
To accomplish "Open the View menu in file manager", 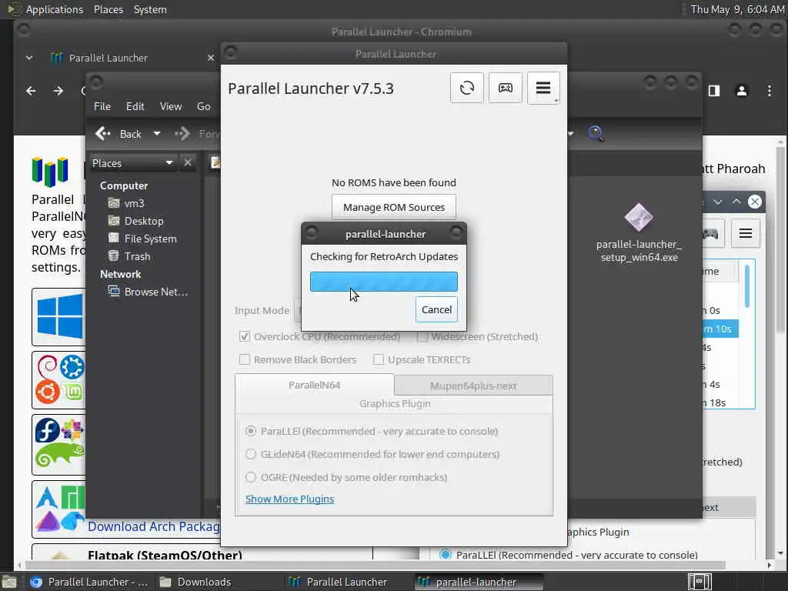I will coord(170,106).
